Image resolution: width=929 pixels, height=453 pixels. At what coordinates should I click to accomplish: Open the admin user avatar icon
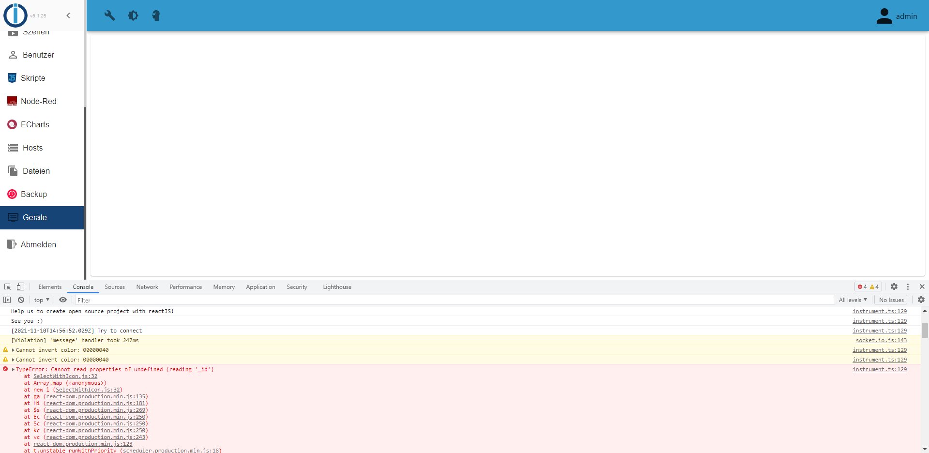coord(884,16)
